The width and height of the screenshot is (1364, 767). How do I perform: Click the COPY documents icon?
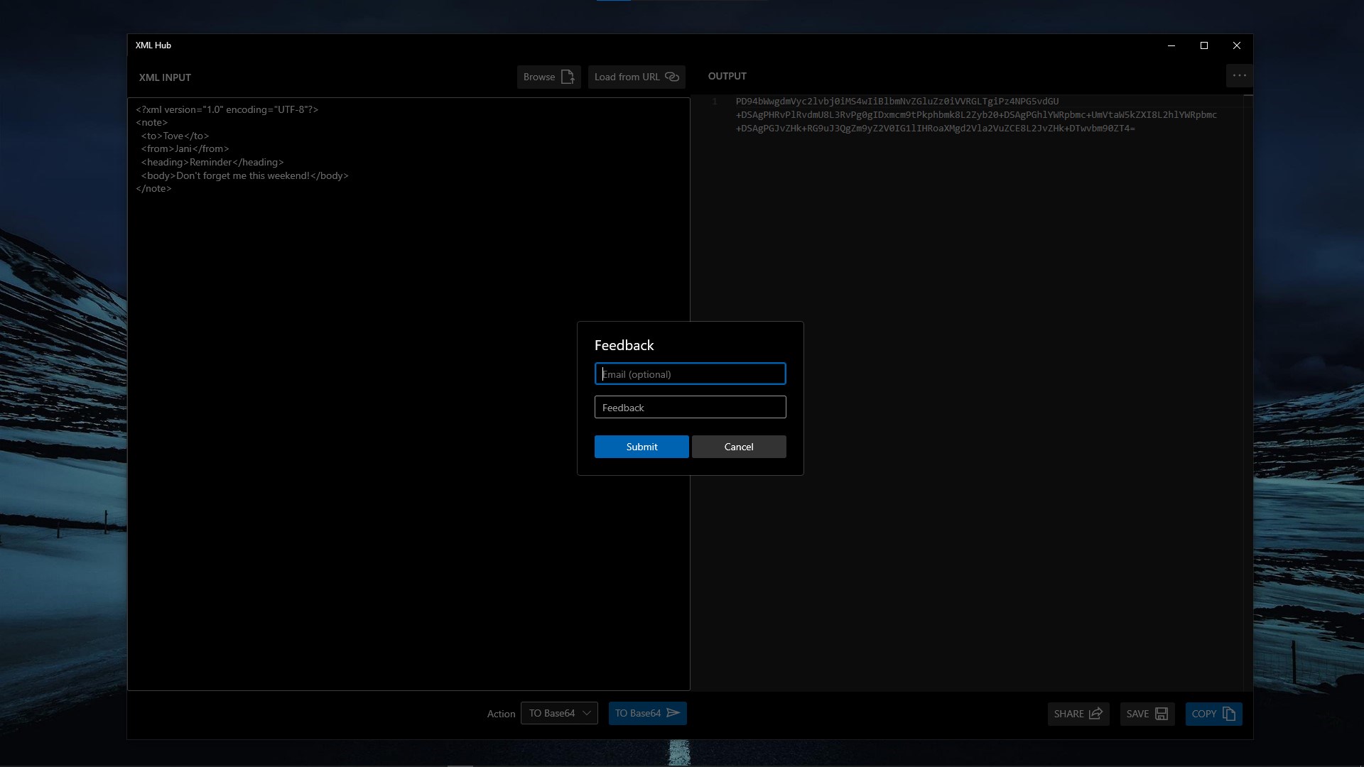point(1229,714)
